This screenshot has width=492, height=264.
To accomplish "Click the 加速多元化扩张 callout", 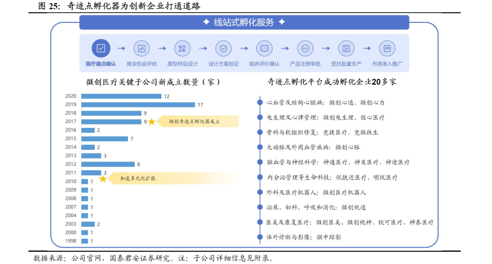I will (x=173, y=178).
